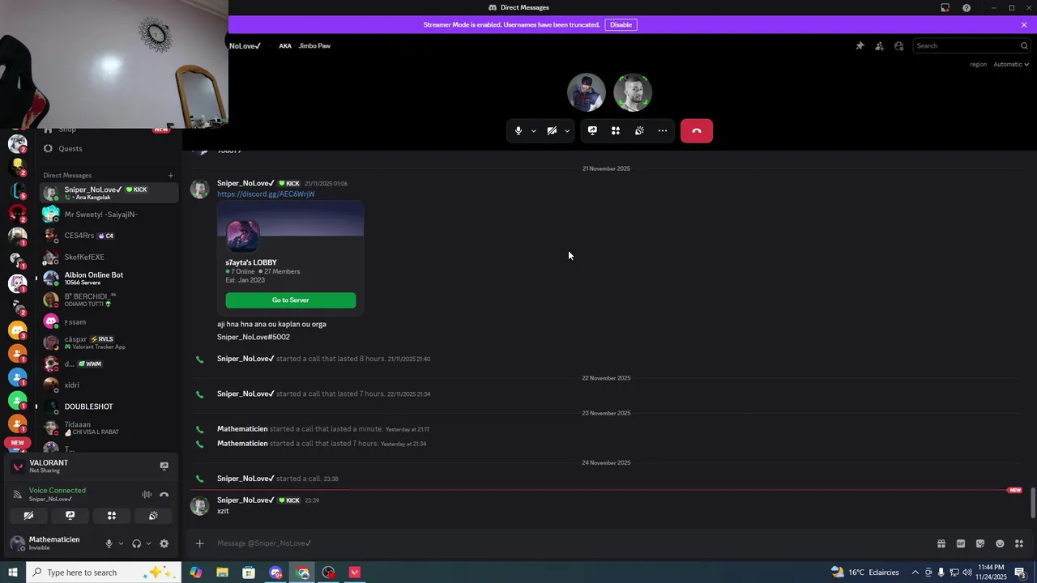
Task: Send a gift with the gift icon
Action: click(941, 544)
